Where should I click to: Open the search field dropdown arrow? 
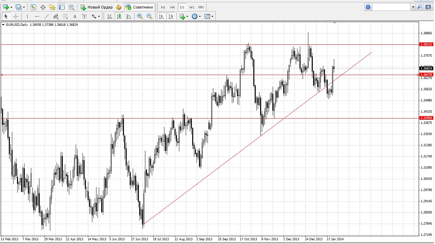(x=413, y=7)
